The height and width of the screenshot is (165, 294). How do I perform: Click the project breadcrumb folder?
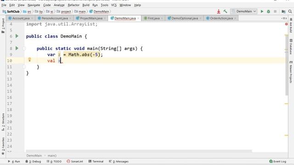64,11
